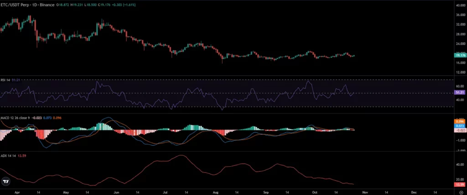Click the close value C19.176
Viewport: 467px width, 195px height.
104,5
